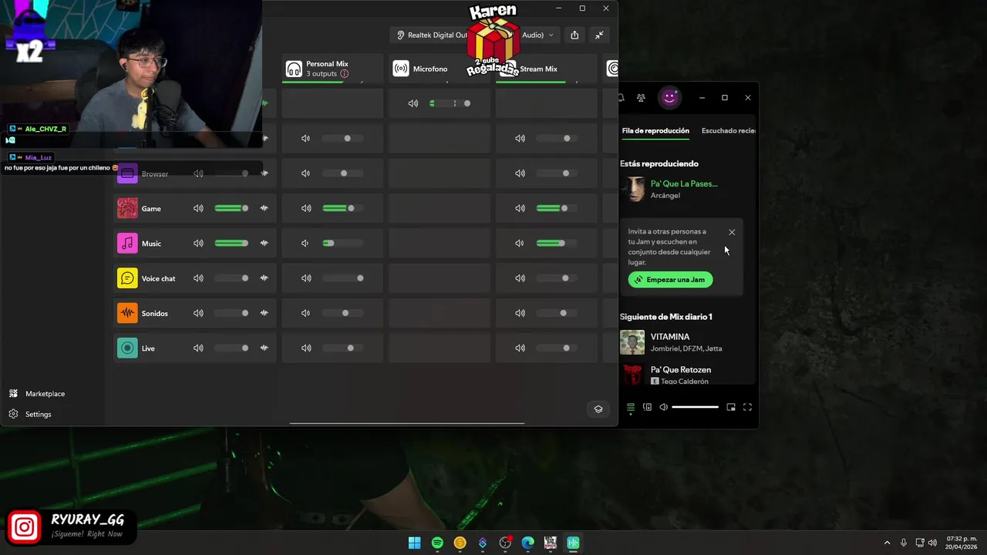Click the yellow Voice chat channel icon
987x555 pixels.
point(127,278)
